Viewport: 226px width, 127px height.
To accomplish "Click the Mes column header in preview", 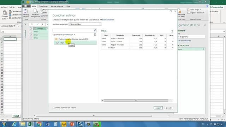I will [106, 35].
